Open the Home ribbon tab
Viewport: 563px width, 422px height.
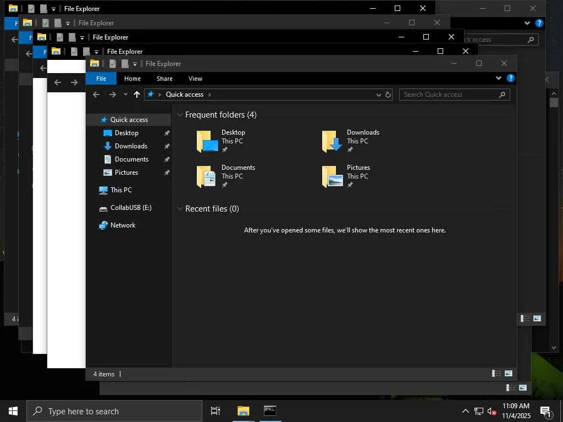pos(132,79)
